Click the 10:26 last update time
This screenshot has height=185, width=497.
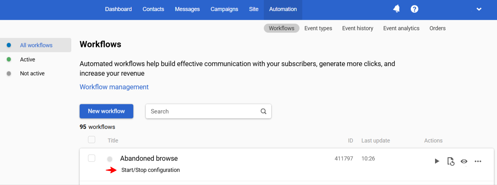coord(368,158)
